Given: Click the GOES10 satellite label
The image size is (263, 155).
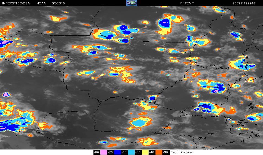Looking at the screenshot, I should point(58,3).
